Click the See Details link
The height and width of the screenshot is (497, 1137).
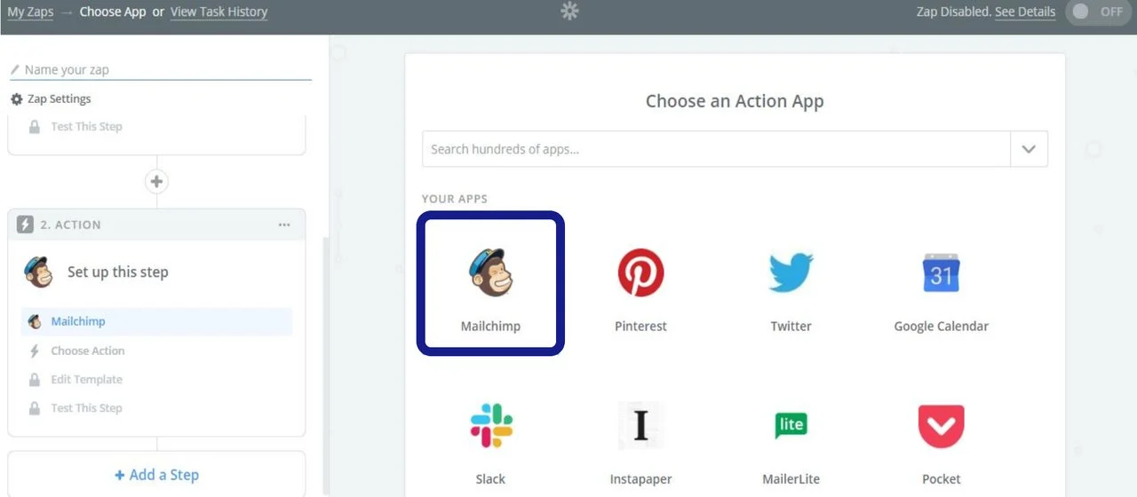tap(1025, 12)
